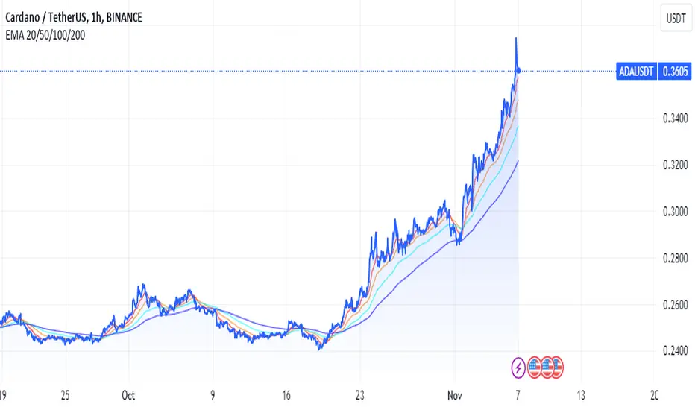The height and width of the screenshot is (410, 695).
Task: Click the 0.3000 price axis label
Action: 675,212
